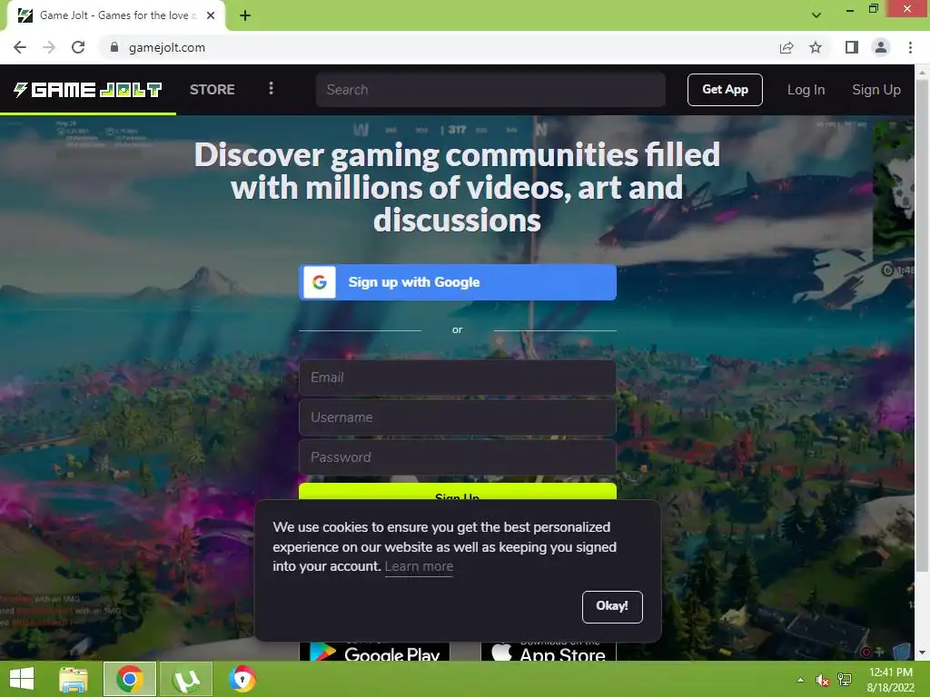Click the Get App button
Screen dimensions: 930x697
point(725,90)
